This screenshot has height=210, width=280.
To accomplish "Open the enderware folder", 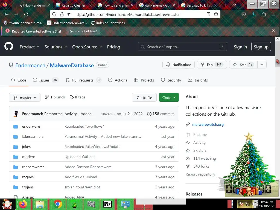I will [x=31, y=126].
